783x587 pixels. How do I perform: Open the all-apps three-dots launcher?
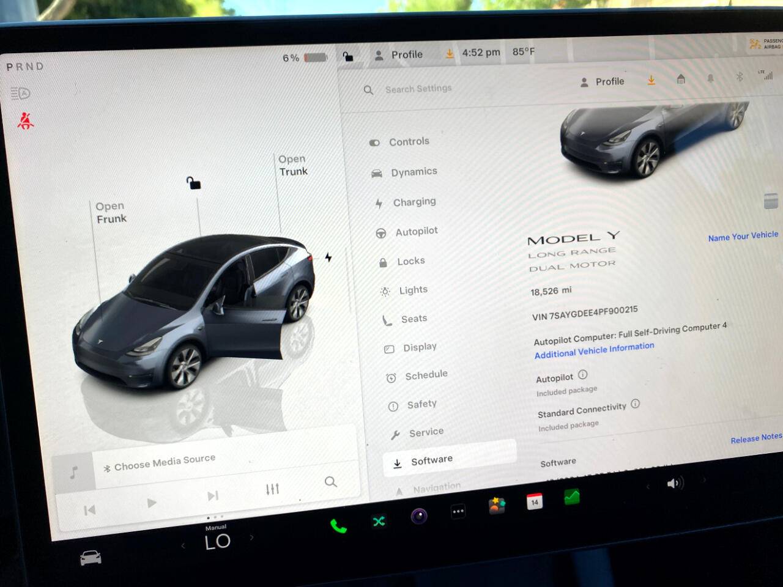click(458, 511)
